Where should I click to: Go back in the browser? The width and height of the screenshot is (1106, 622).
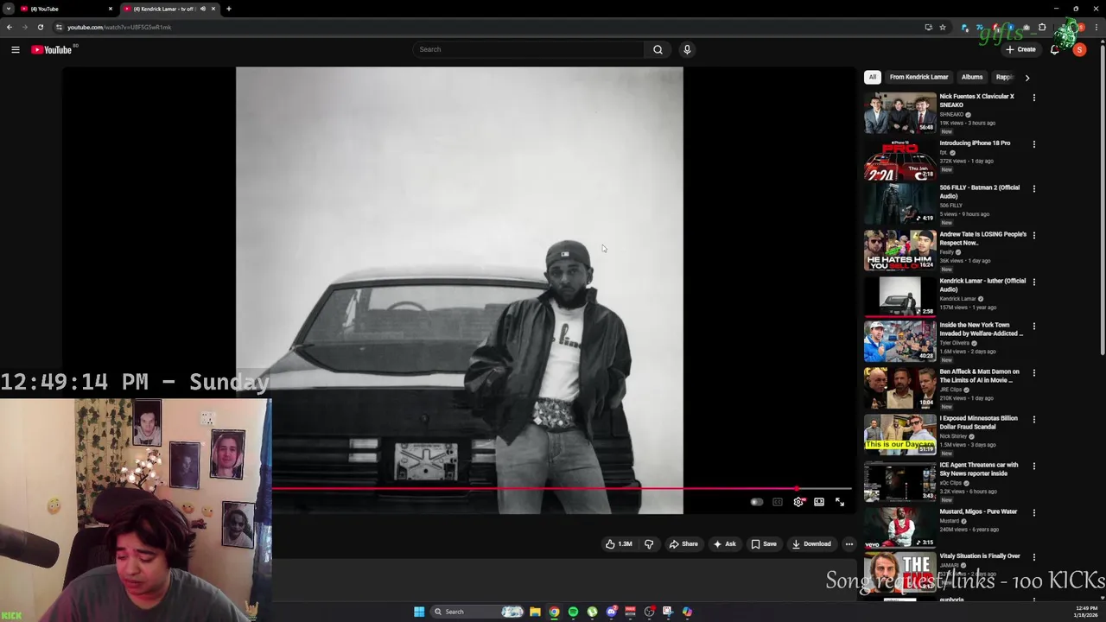click(10, 27)
